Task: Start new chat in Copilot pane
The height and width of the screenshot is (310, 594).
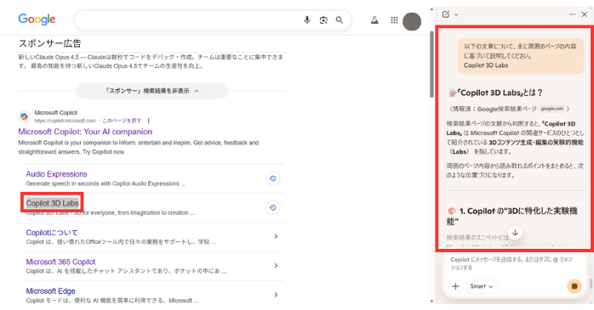Action: pyautogui.click(x=446, y=14)
